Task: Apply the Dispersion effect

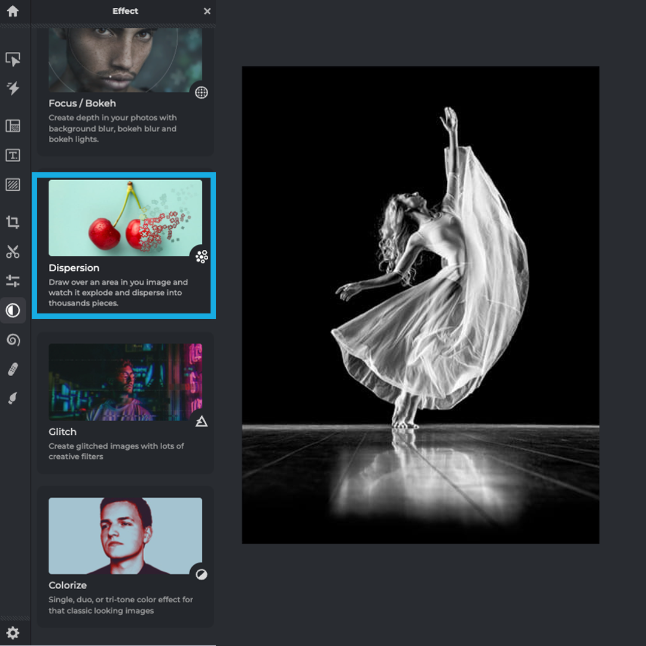Action: [x=124, y=245]
